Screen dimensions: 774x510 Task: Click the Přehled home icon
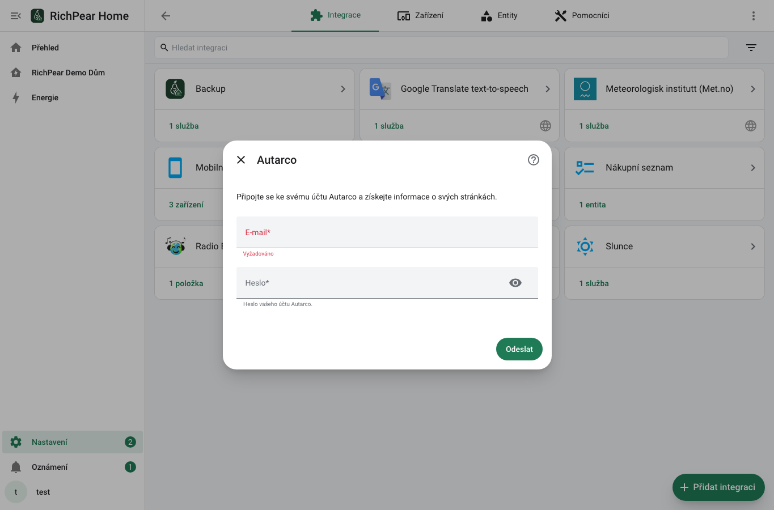tap(16, 48)
